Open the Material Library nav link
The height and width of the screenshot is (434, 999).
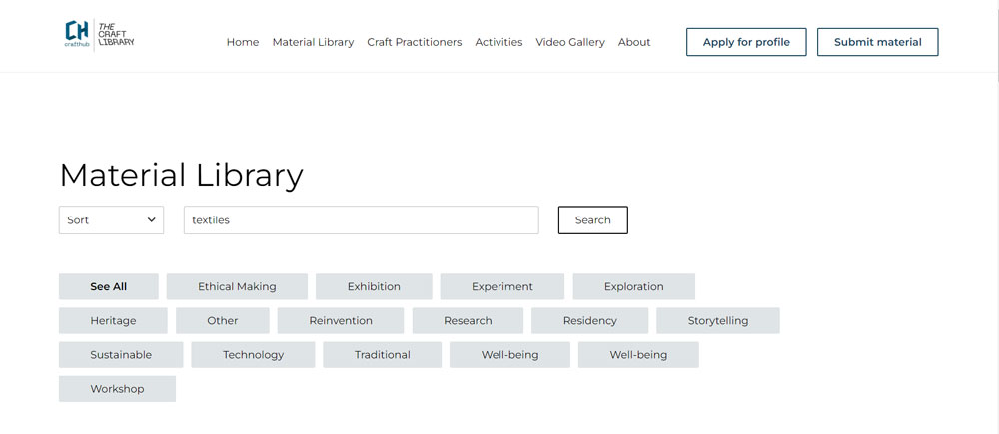click(x=313, y=42)
